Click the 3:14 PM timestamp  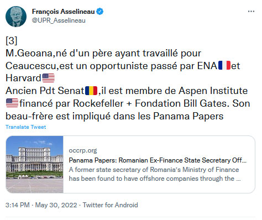tap(18, 205)
